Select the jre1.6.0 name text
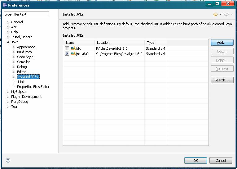 tap(82, 54)
